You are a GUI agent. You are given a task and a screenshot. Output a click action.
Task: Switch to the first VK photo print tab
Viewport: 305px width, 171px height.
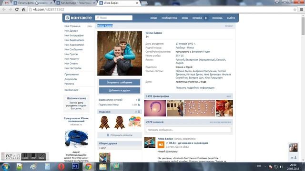click(x=33, y=3)
